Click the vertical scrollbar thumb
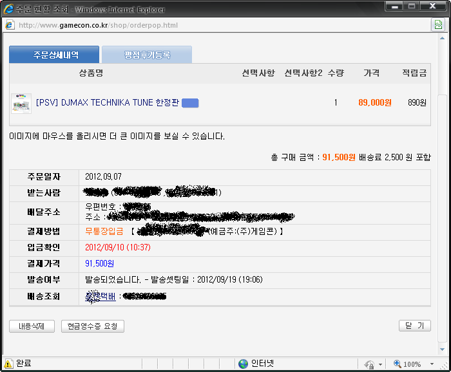 coord(443,218)
